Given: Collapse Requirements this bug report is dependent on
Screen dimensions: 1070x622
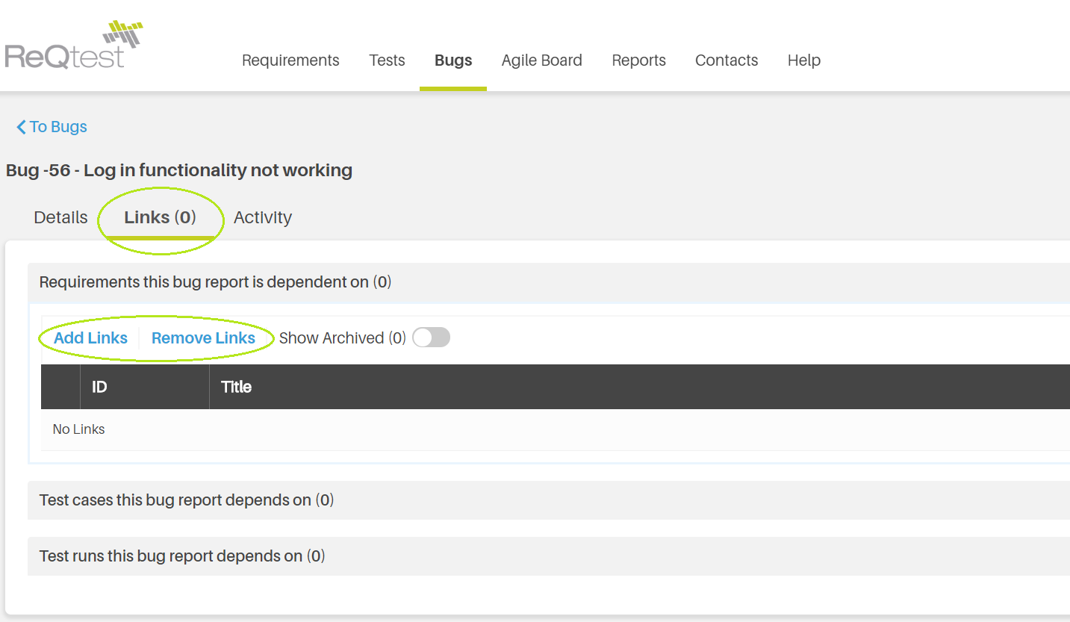Looking at the screenshot, I should (549, 282).
